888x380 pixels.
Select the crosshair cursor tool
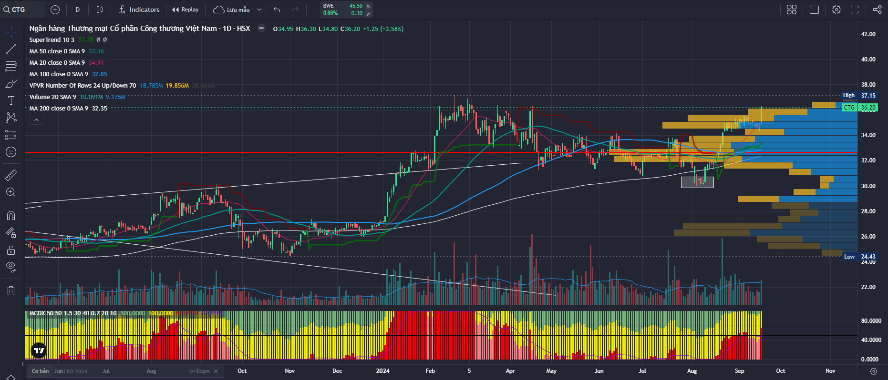[x=11, y=32]
